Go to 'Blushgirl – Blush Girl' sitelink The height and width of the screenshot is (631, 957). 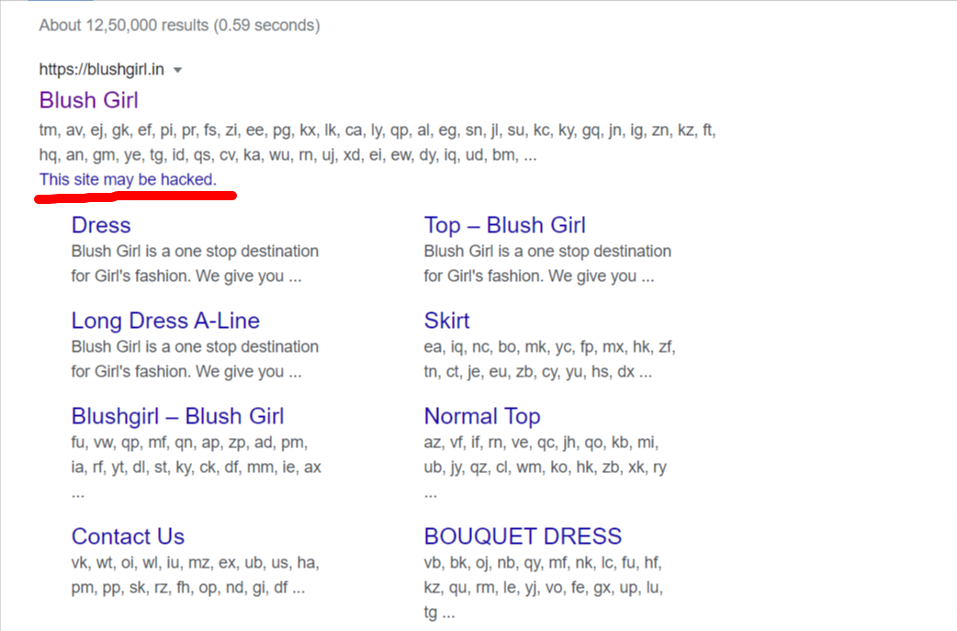pyautogui.click(x=177, y=416)
